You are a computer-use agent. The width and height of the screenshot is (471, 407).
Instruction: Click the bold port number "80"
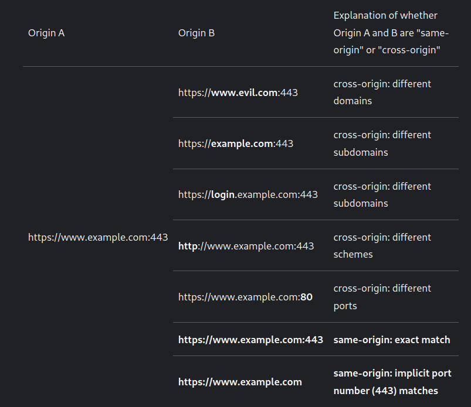pos(306,297)
